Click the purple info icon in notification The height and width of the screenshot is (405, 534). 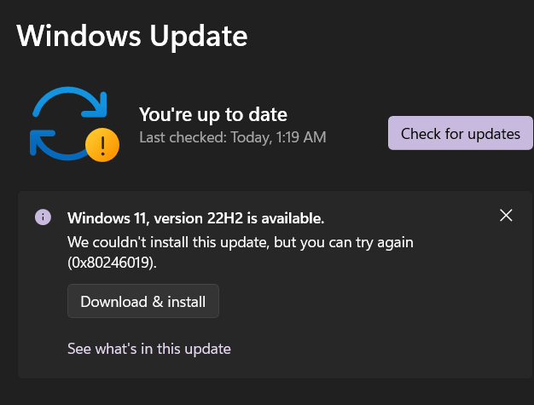click(43, 217)
